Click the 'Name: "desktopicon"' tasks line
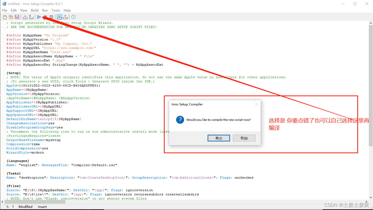 pos(130,178)
